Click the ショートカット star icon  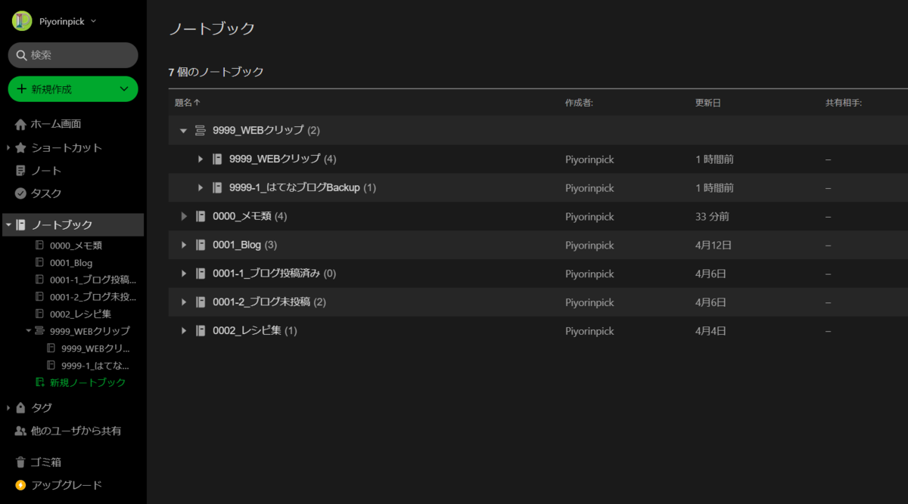tap(20, 147)
